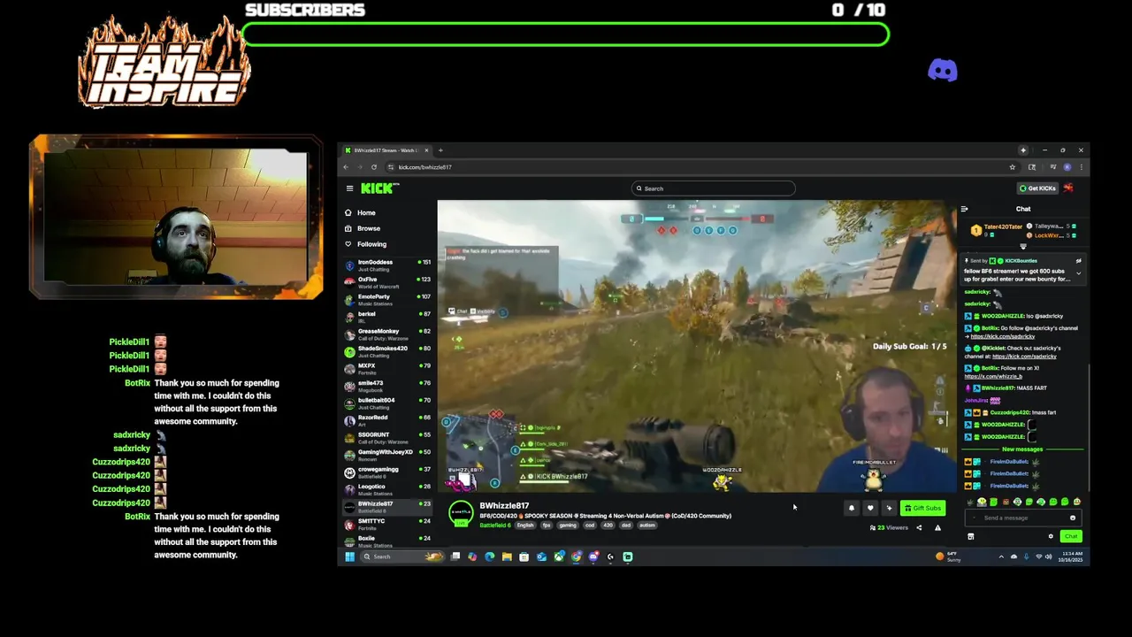The width and height of the screenshot is (1132, 637).
Task: Open ShadeSmokes420 channel in sidebar
Action: (x=388, y=351)
